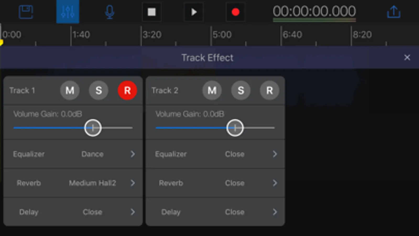Stop playback with the square button

[x=152, y=12]
